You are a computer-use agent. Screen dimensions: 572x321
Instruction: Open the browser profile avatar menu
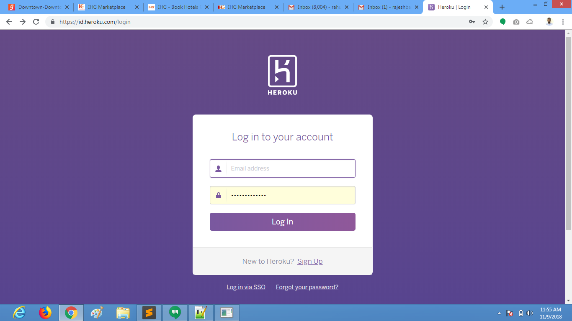point(549,21)
